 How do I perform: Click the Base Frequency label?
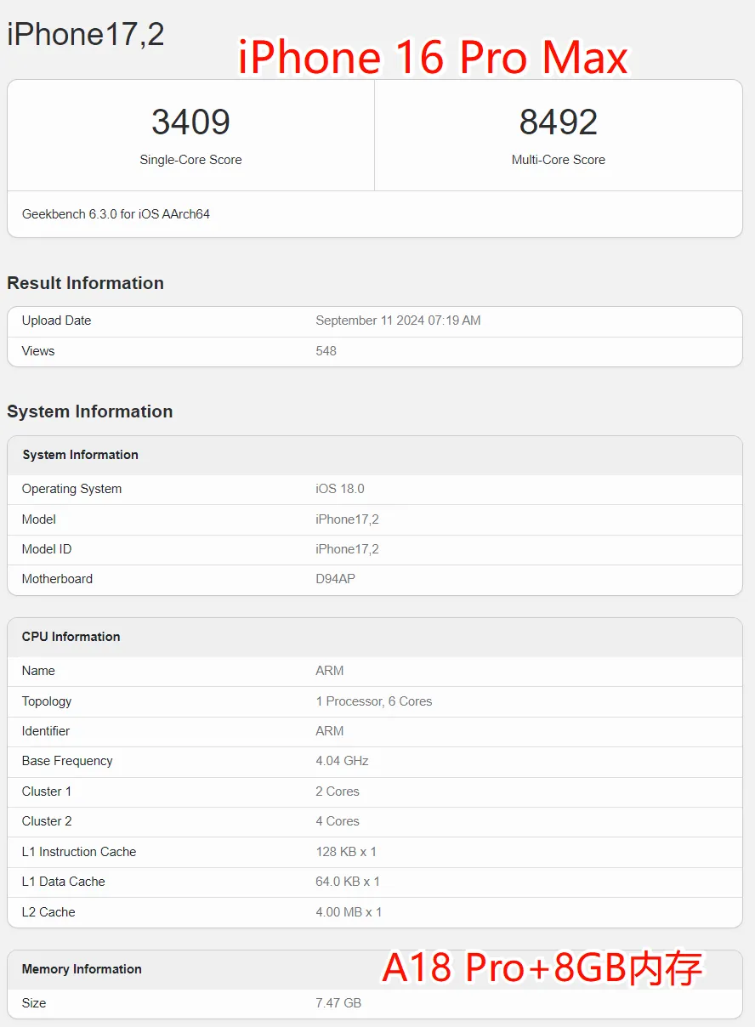67,761
